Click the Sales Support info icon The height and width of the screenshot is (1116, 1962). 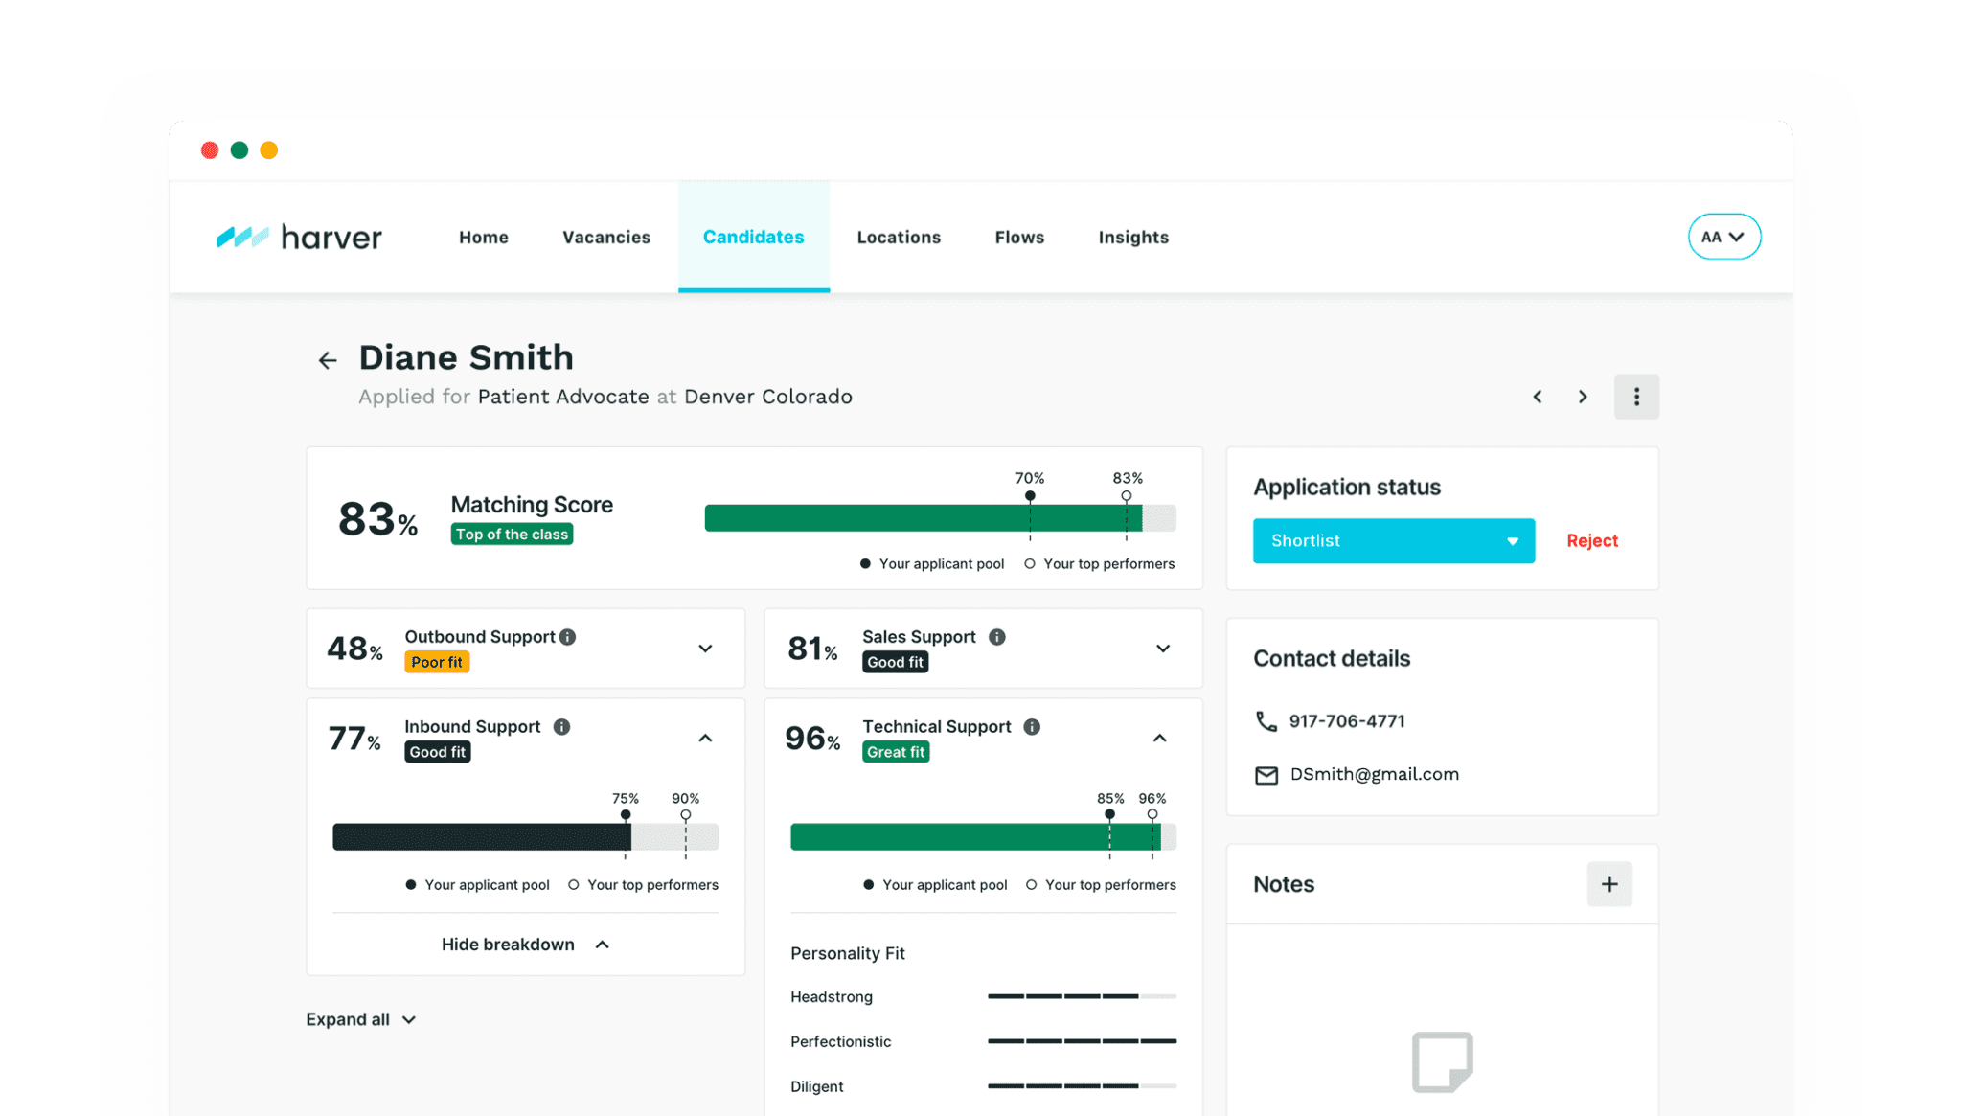click(997, 637)
